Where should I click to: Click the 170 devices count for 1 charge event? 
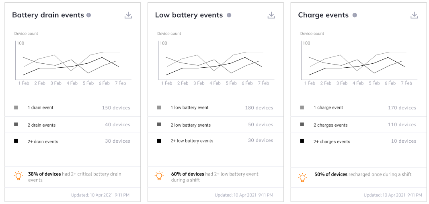pyautogui.click(x=402, y=108)
